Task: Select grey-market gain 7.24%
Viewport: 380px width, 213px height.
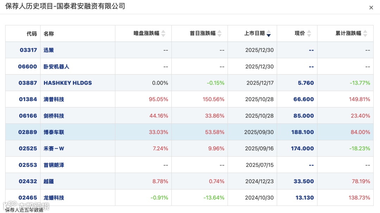Action: coord(160,148)
